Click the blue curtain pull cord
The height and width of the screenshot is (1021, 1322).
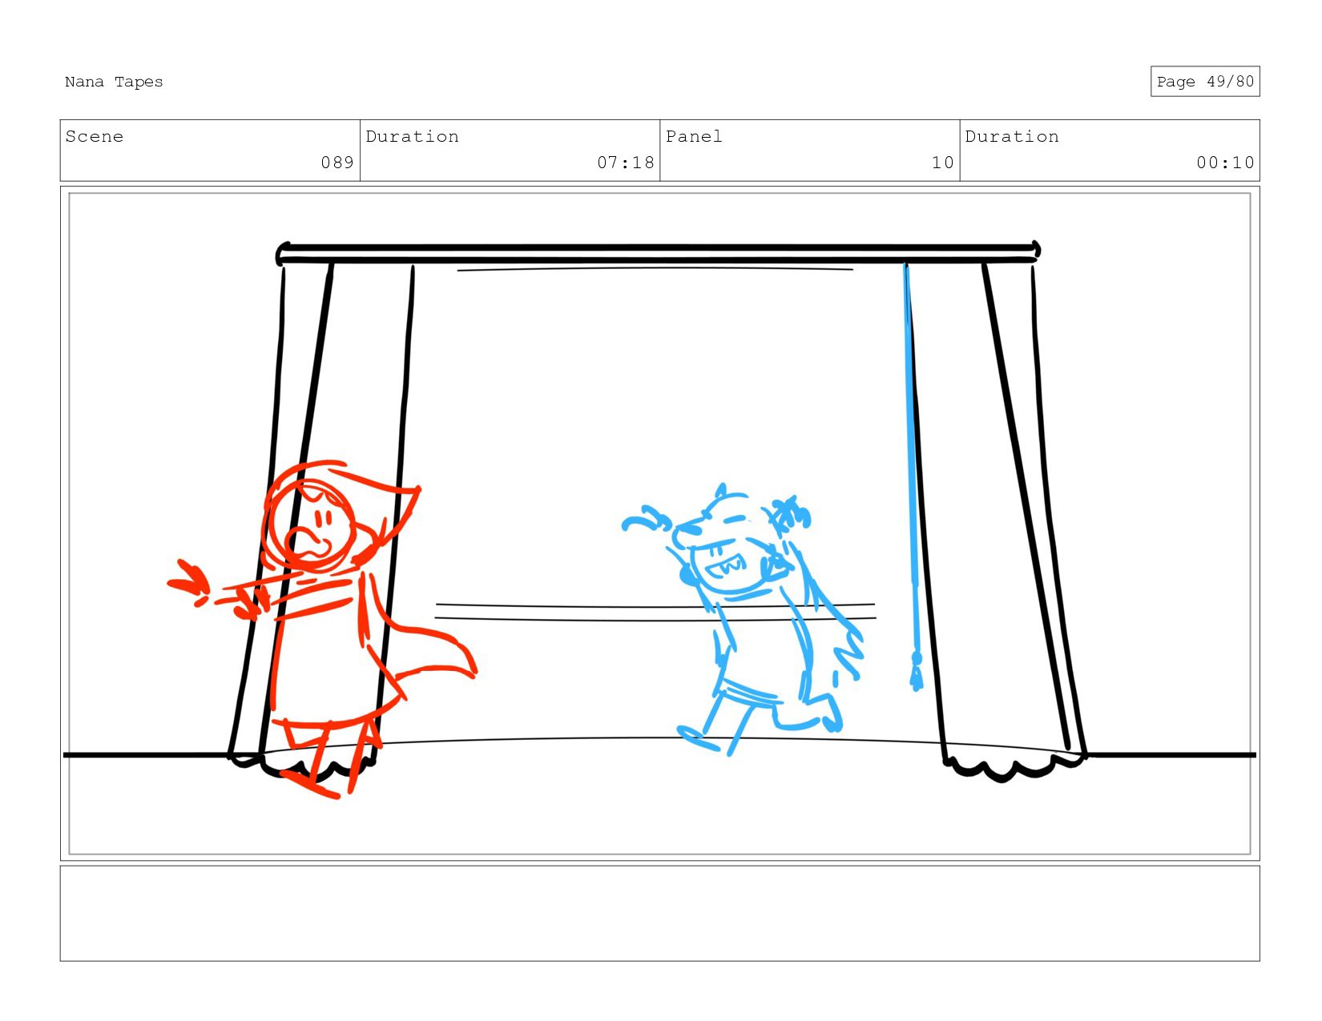tap(912, 476)
